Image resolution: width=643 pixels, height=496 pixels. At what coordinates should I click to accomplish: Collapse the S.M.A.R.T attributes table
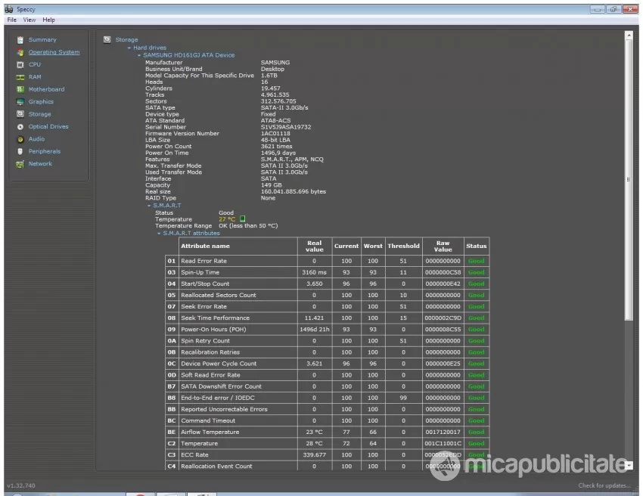coord(159,234)
